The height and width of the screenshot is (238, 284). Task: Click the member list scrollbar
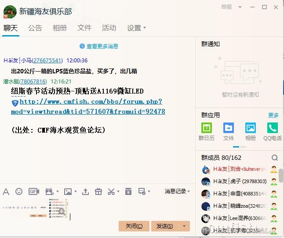[281, 175]
